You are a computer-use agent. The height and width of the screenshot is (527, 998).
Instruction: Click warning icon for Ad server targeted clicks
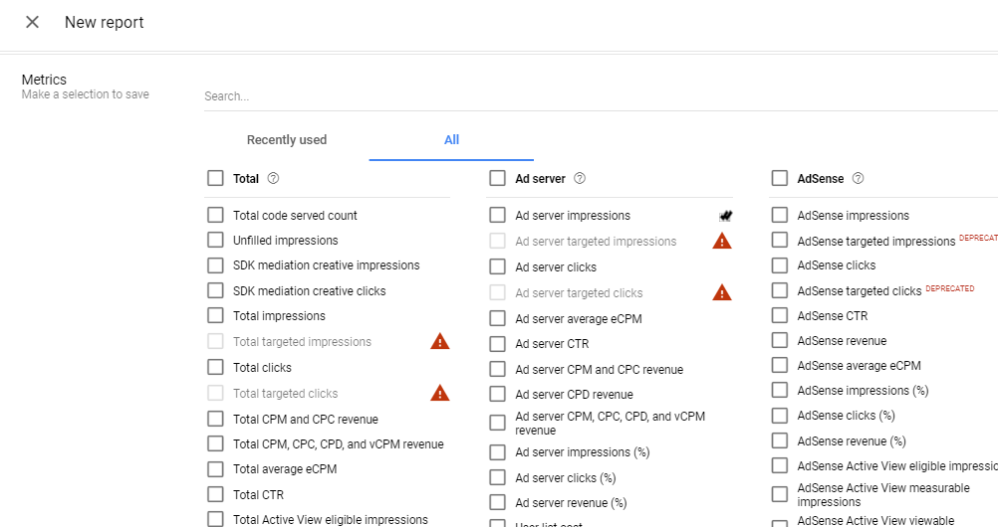(x=722, y=292)
